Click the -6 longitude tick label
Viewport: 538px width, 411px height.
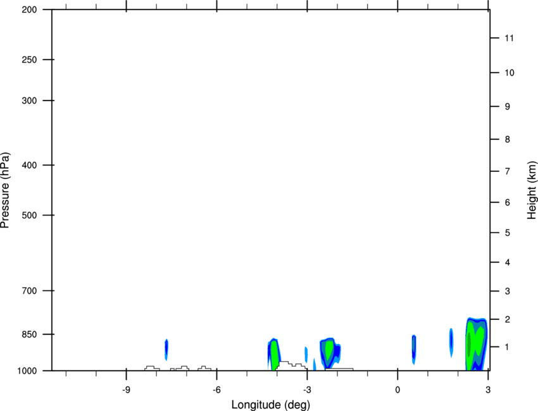(x=216, y=390)
